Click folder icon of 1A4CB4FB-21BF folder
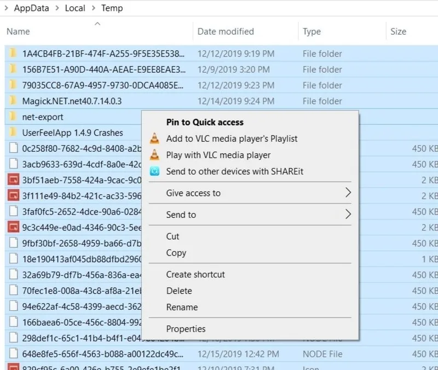 tap(13, 53)
